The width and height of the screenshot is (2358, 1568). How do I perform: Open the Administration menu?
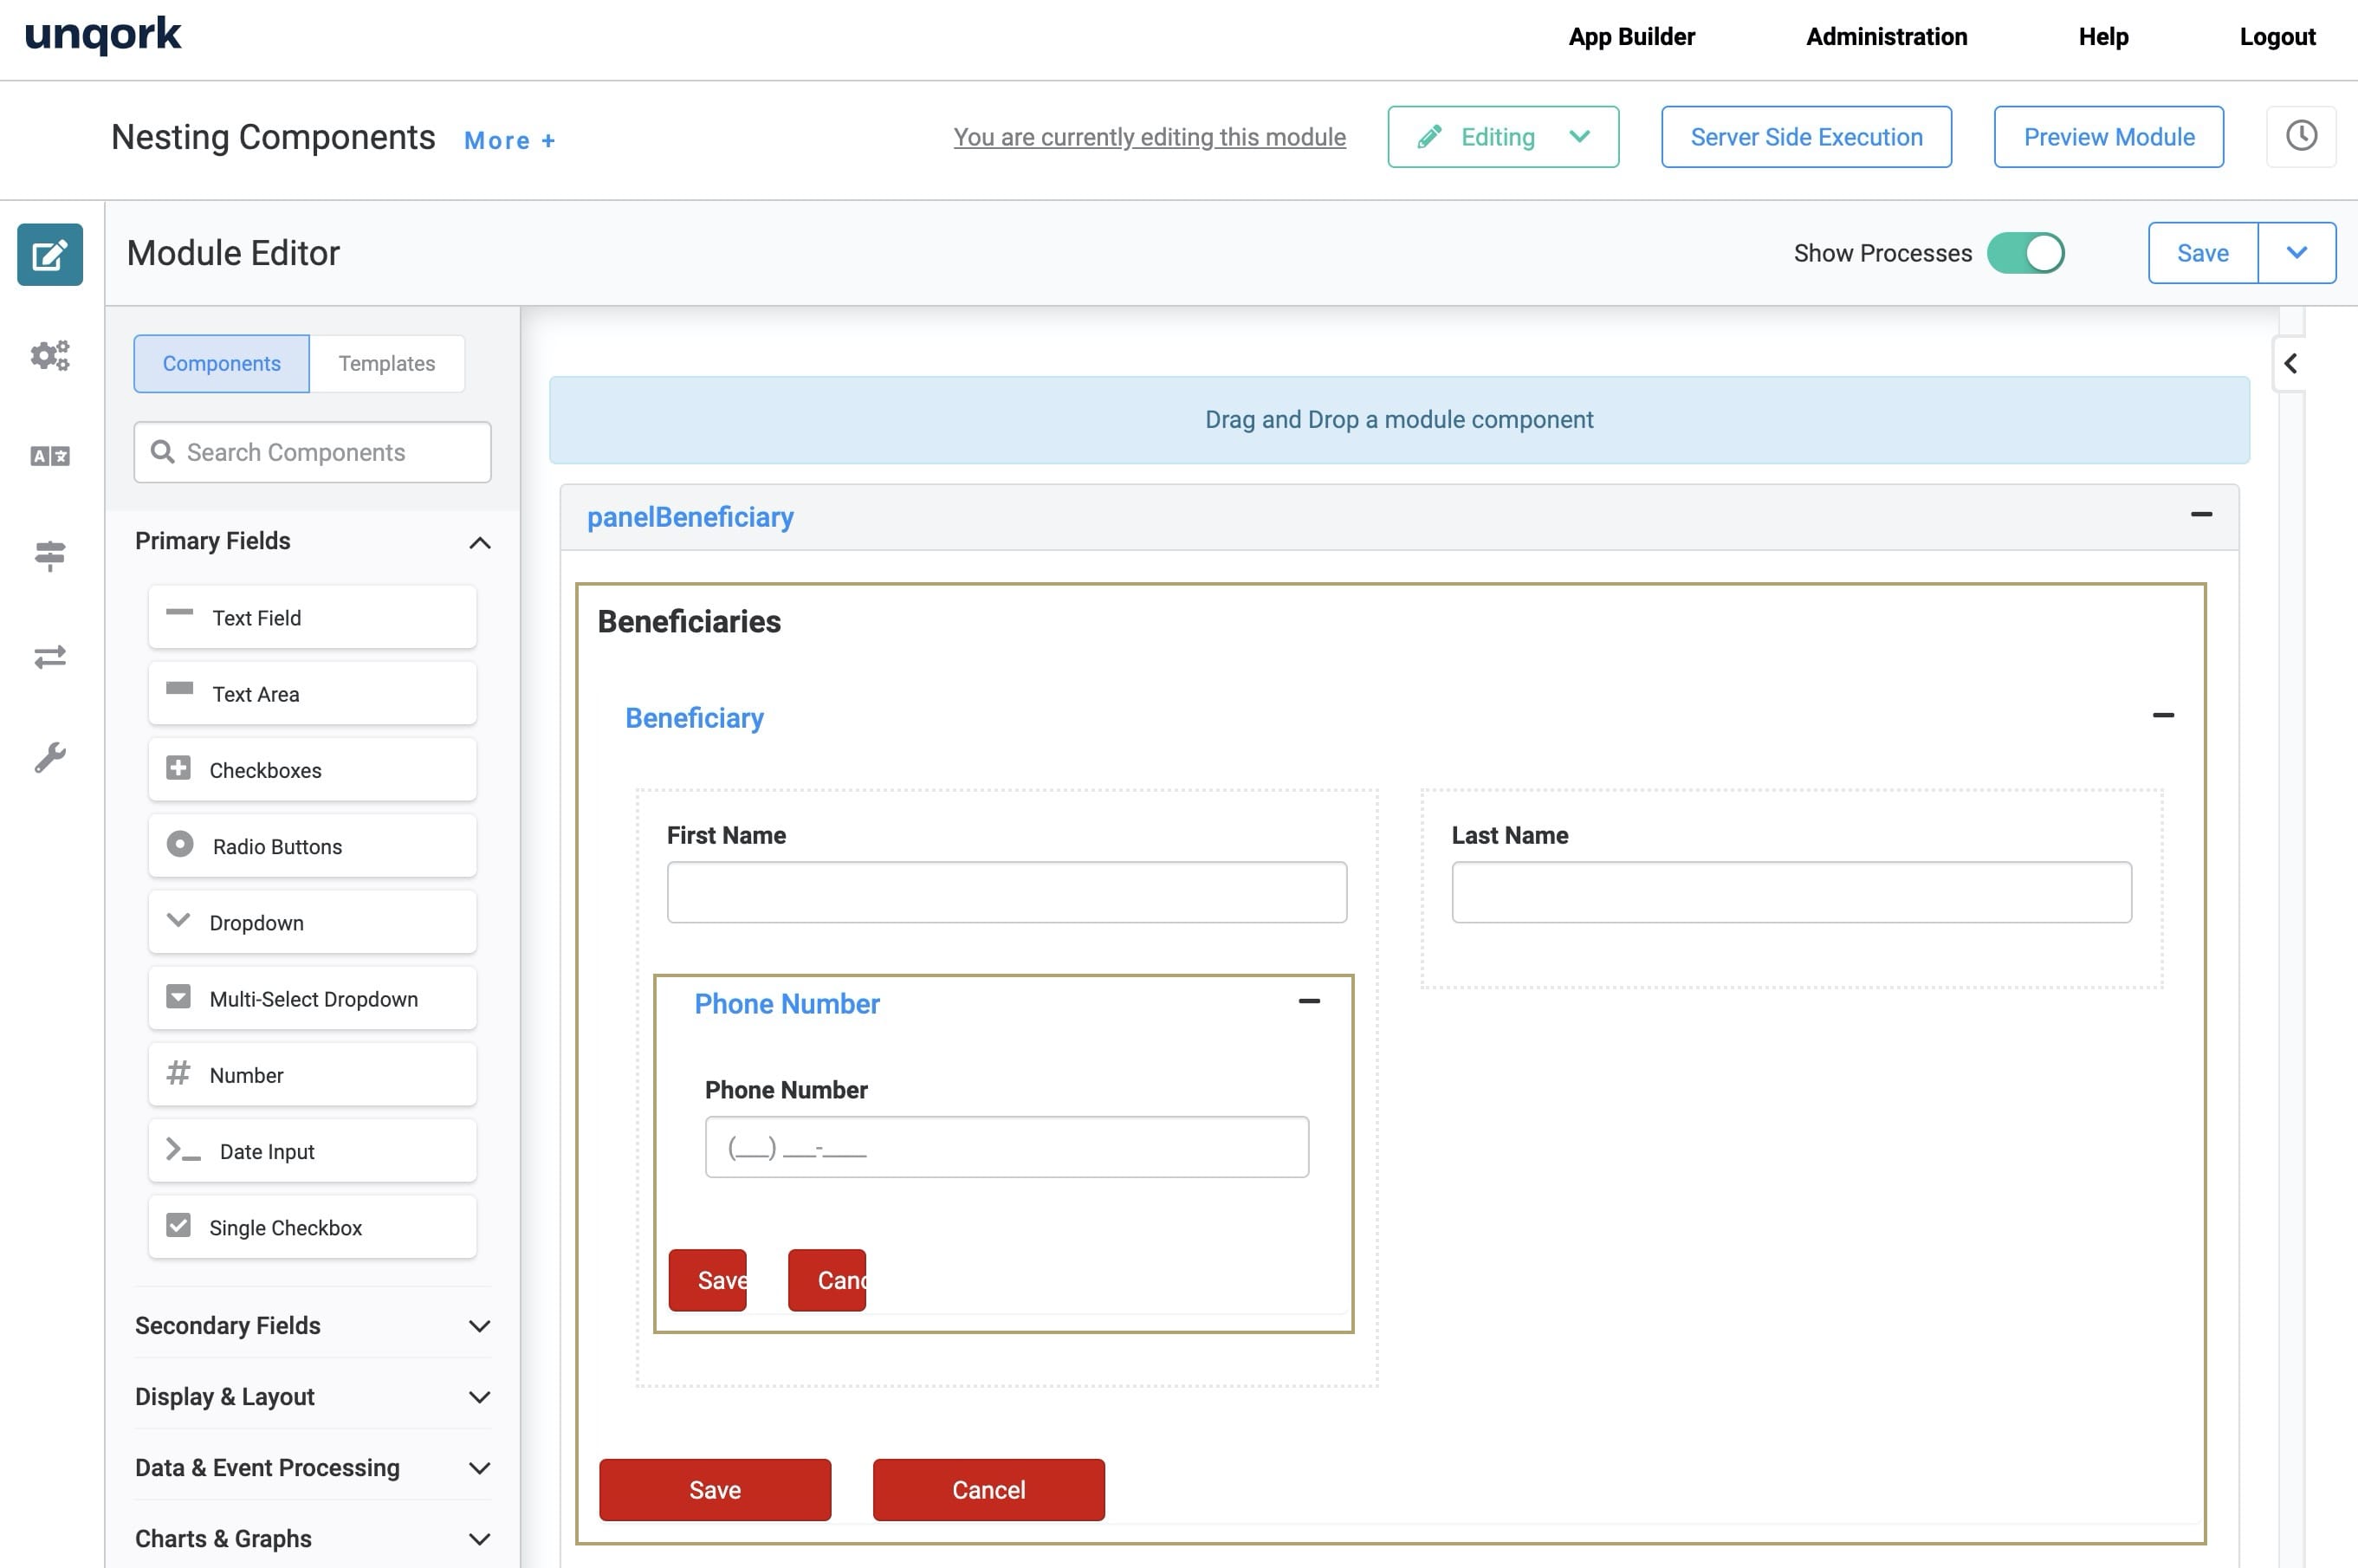1886,37
